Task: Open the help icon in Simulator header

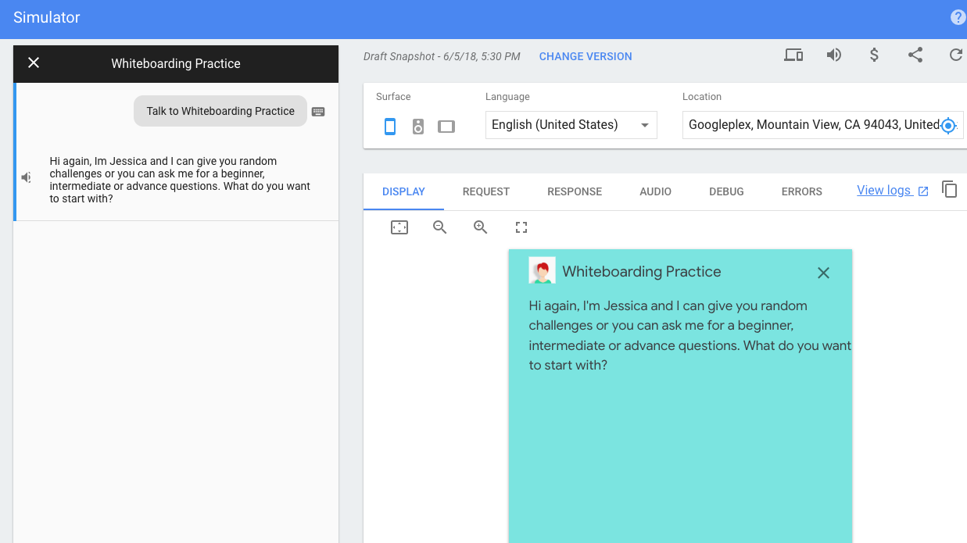Action: [x=958, y=17]
